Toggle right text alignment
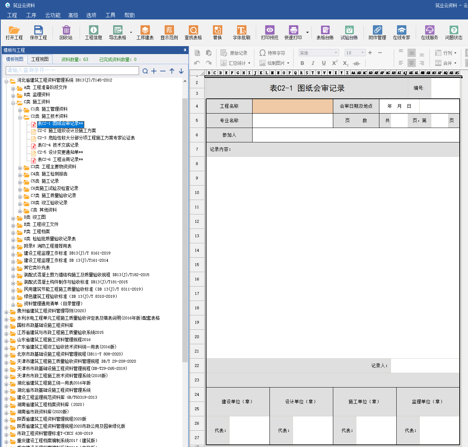The width and height of the screenshot is (468, 447). point(422,63)
